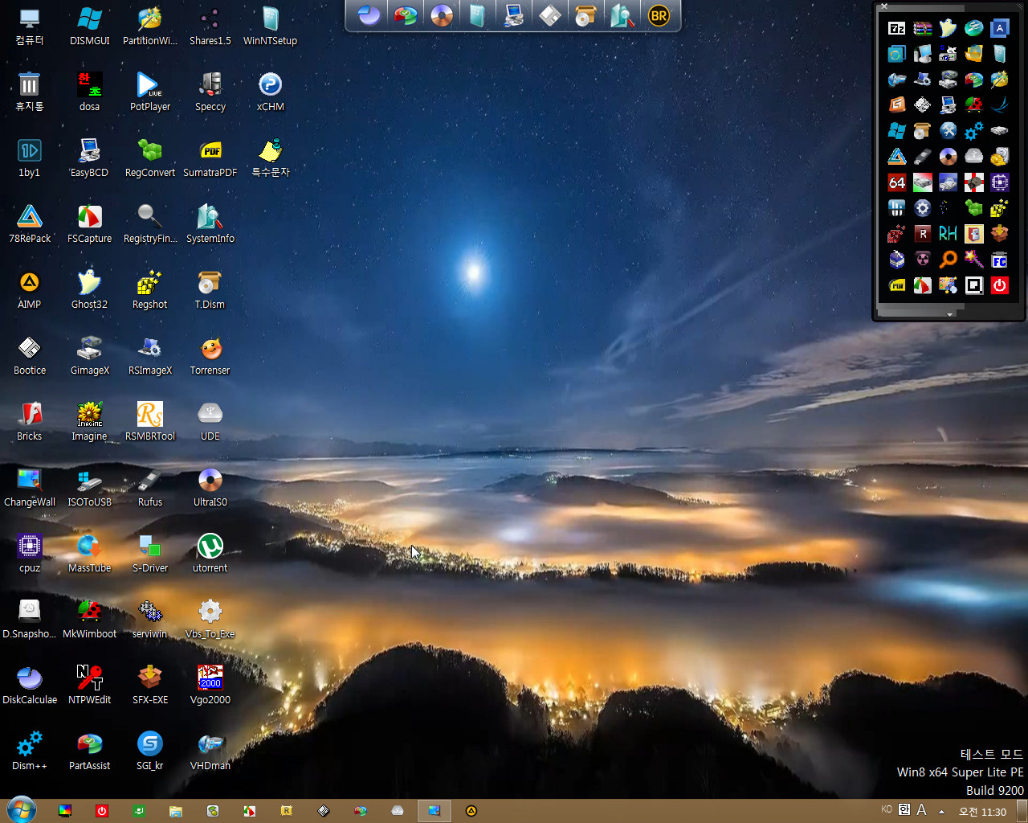Launch ChangeWall from the desktop
The width and height of the screenshot is (1028, 823).
tap(29, 488)
